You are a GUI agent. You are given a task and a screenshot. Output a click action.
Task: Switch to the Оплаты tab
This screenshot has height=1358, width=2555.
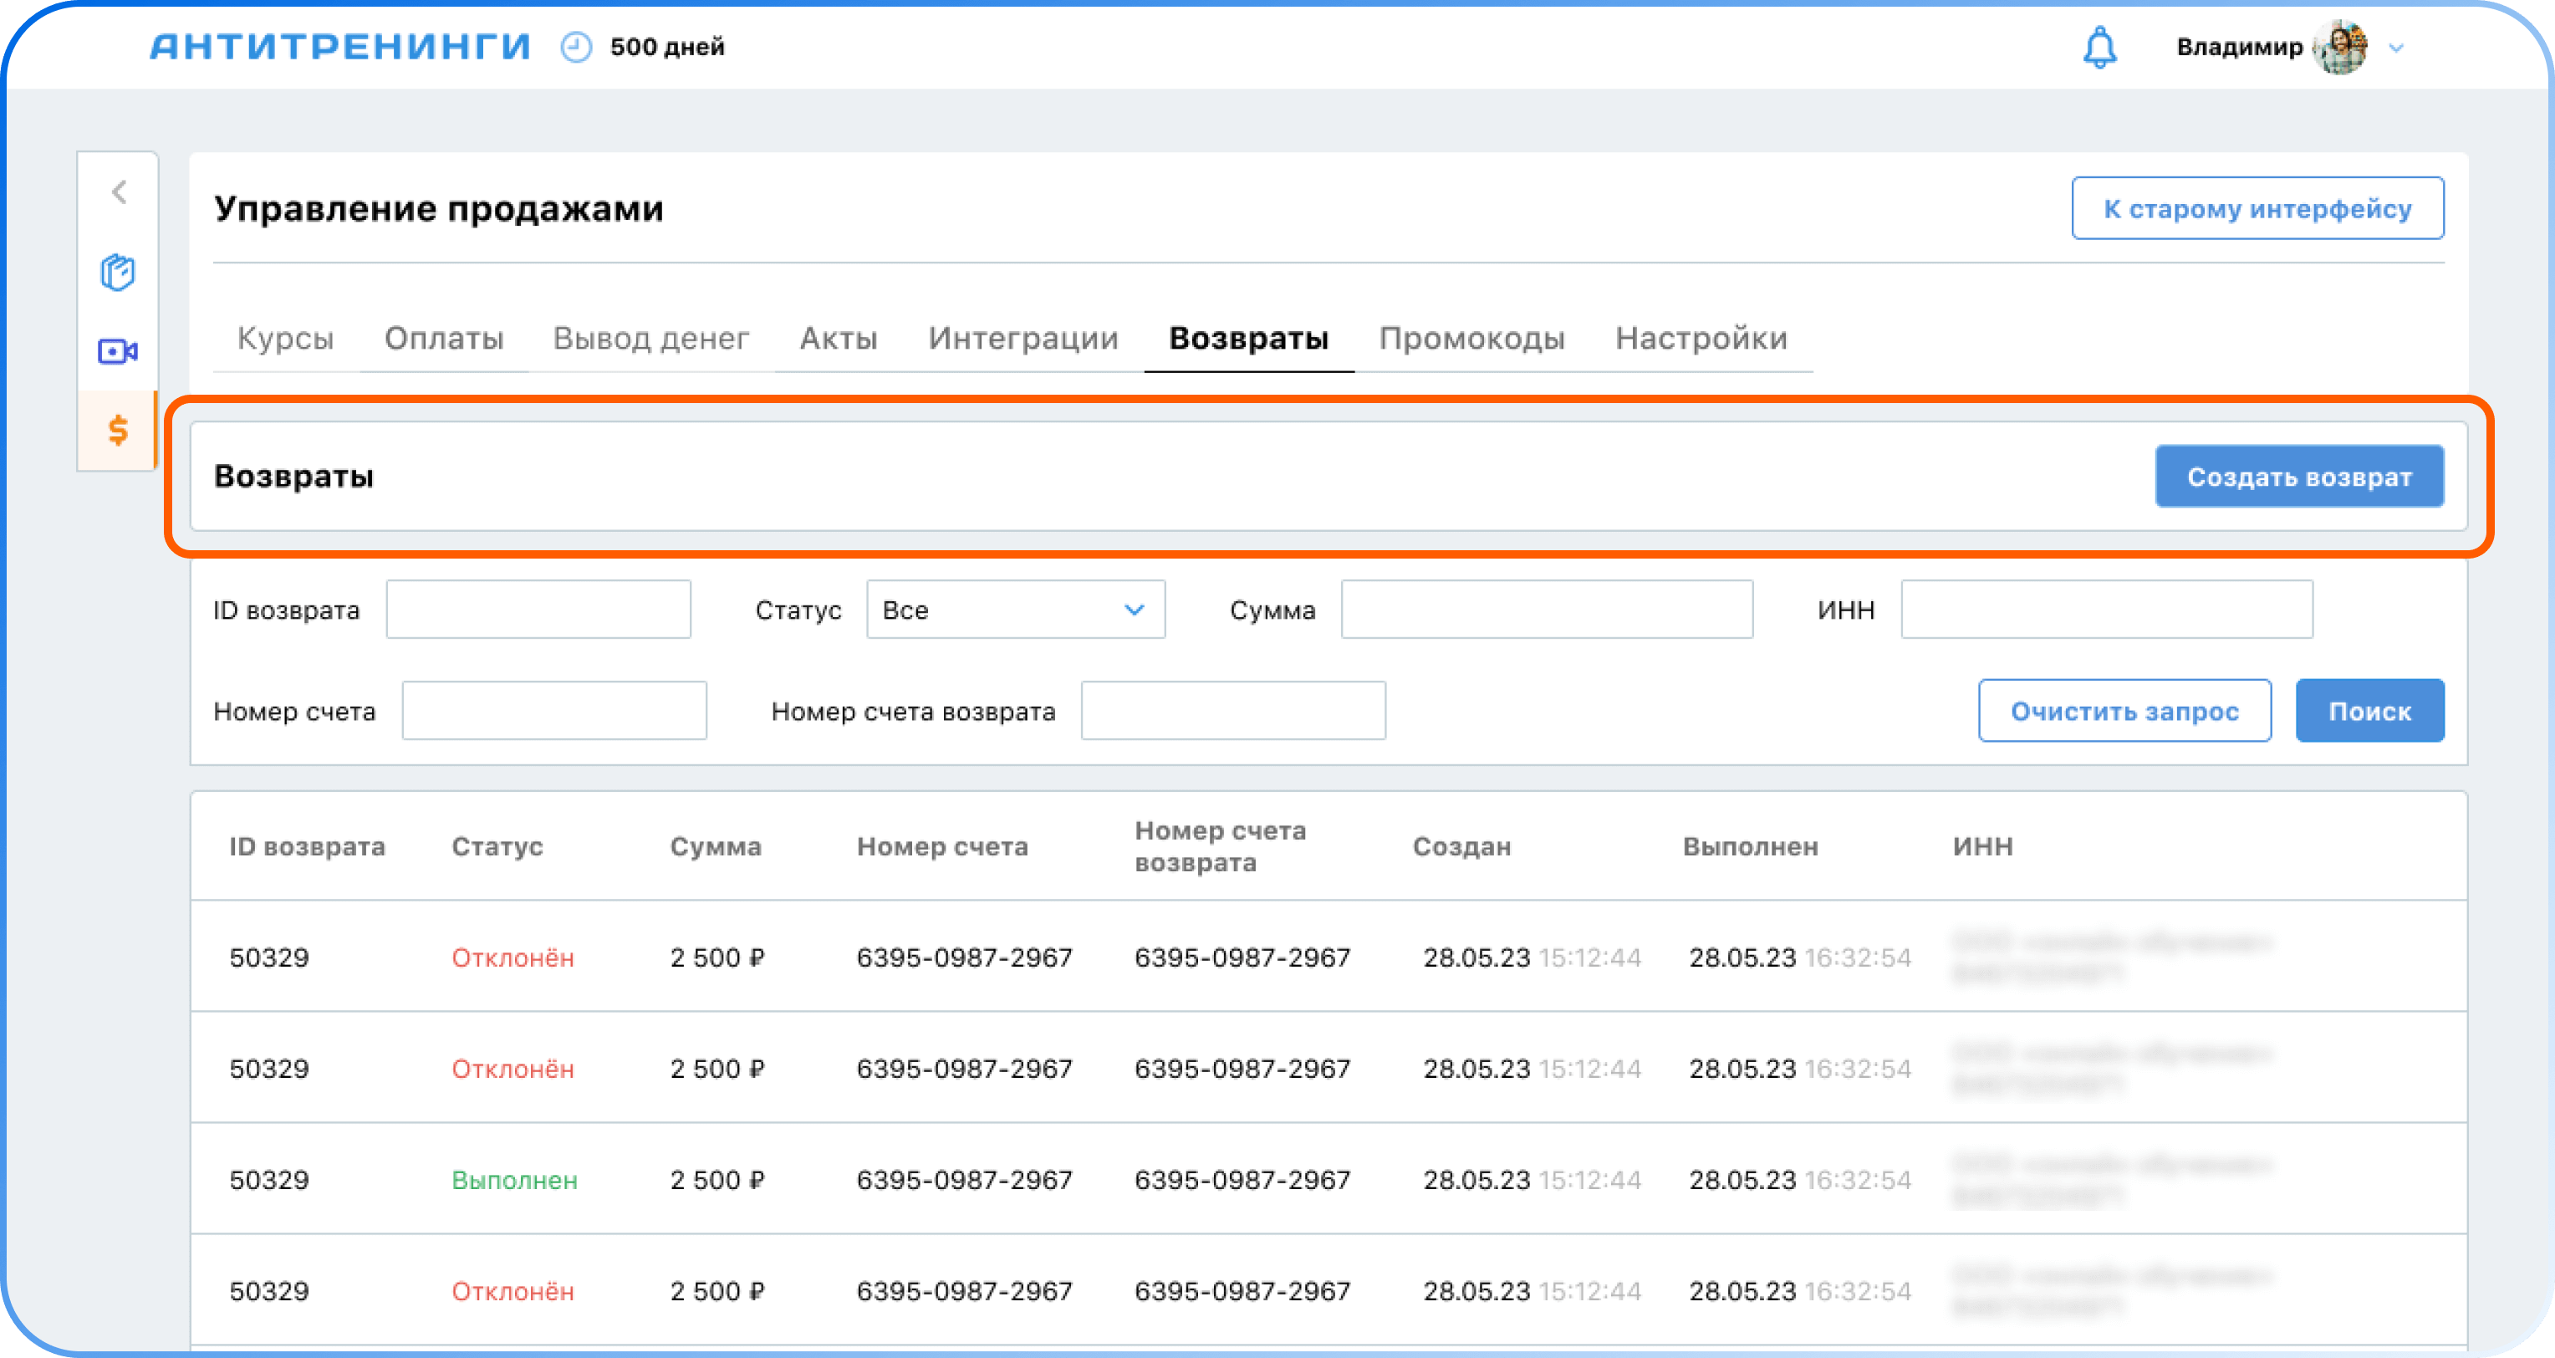(x=443, y=339)
